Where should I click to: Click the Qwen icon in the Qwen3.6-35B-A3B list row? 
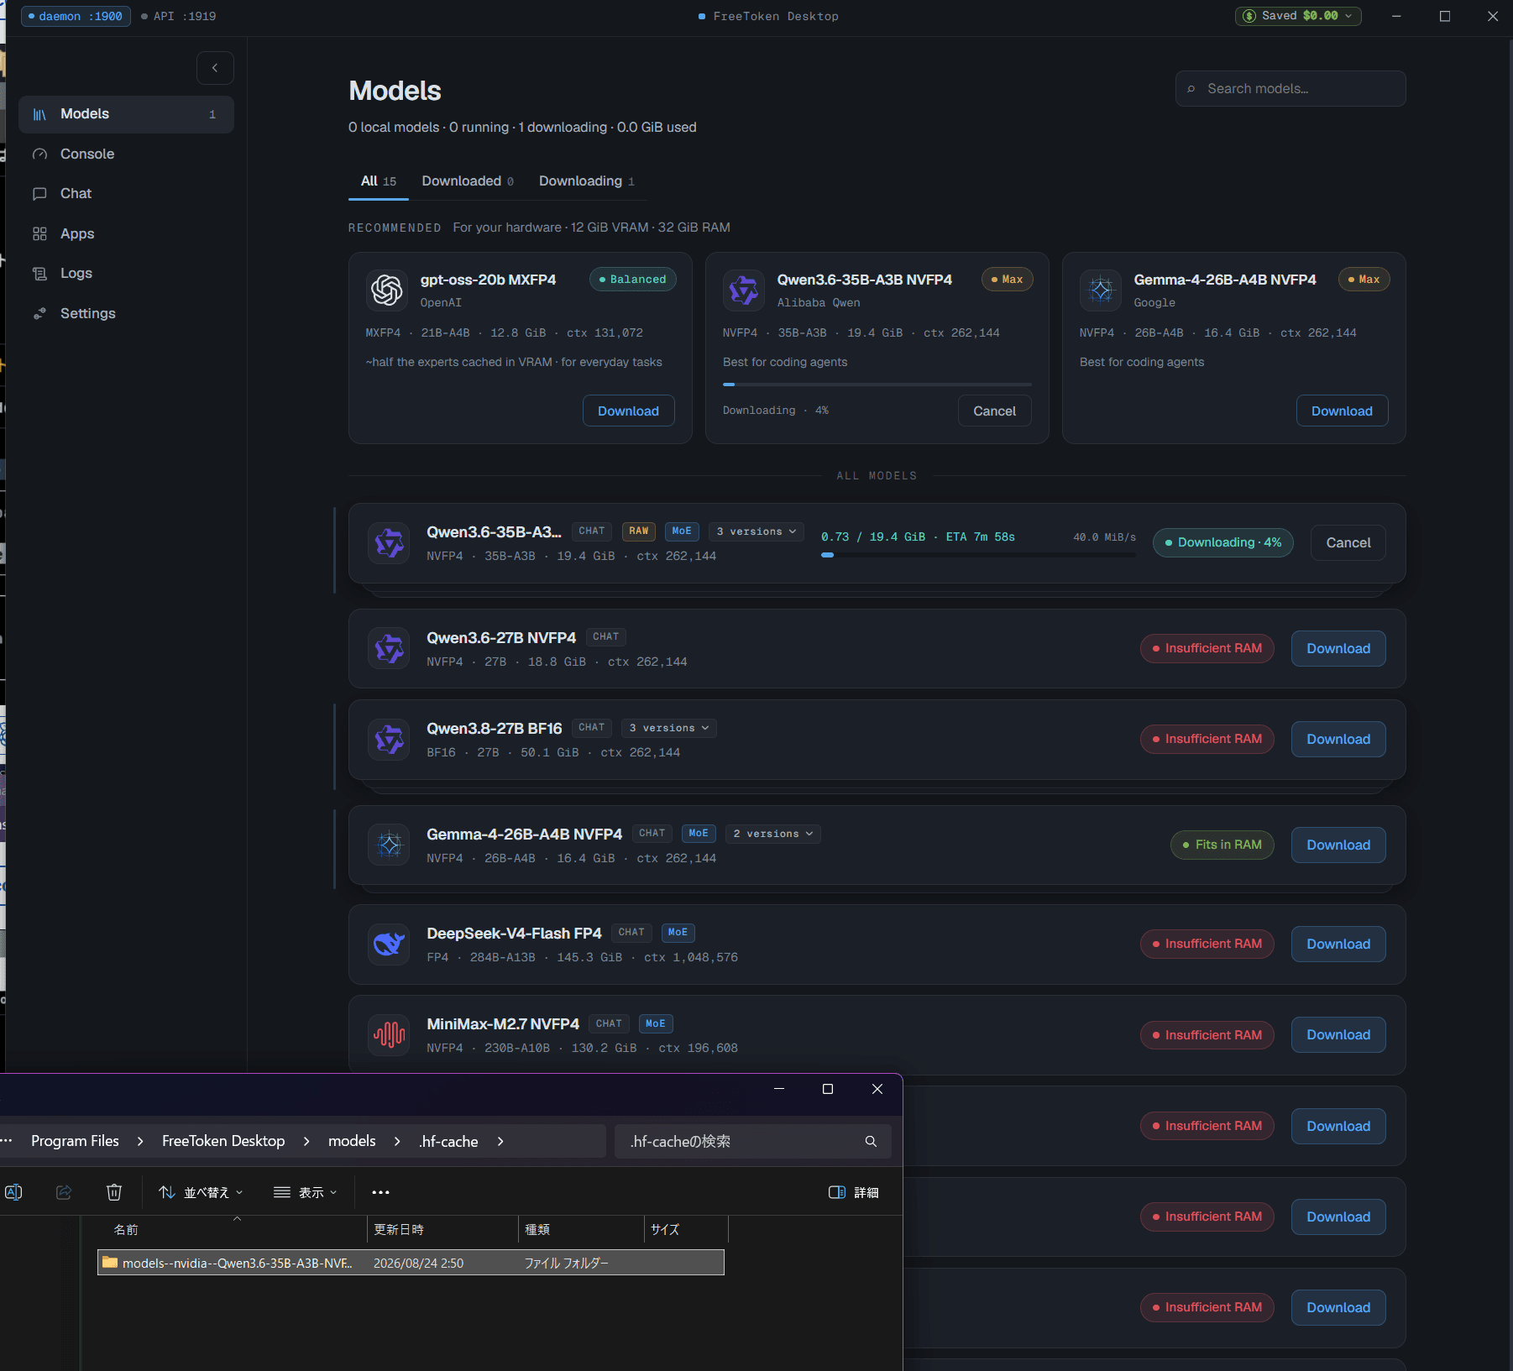click(389, 543)
